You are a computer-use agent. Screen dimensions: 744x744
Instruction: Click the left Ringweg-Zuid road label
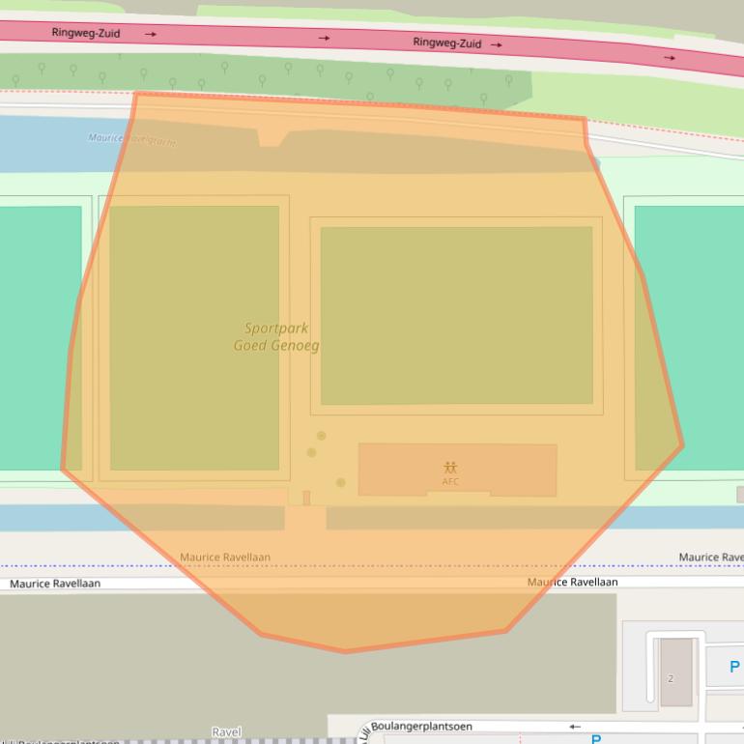[86, 33]
